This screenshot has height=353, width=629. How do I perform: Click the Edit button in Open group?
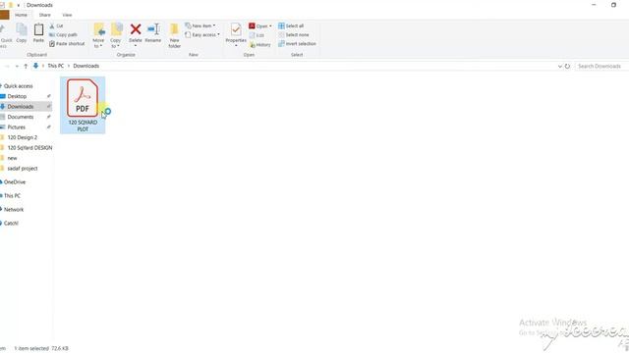pos(257,35)
